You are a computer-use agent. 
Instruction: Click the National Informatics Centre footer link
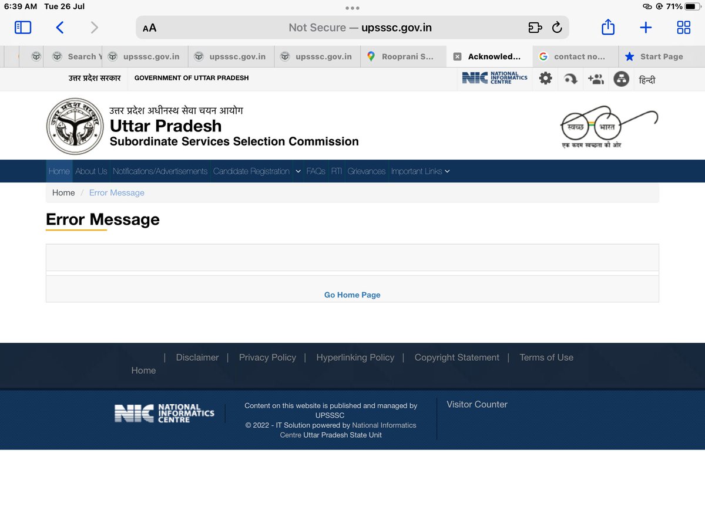348,430
